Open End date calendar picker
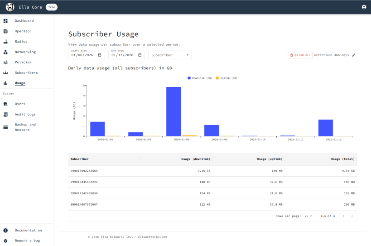 tap(140, 55)
